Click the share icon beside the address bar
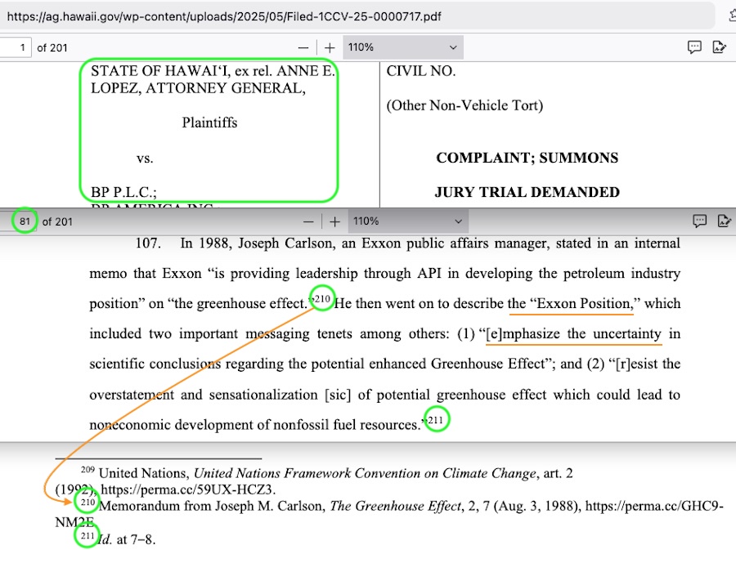The width and height of the screenshot is (736, 563). click(730, 16)
